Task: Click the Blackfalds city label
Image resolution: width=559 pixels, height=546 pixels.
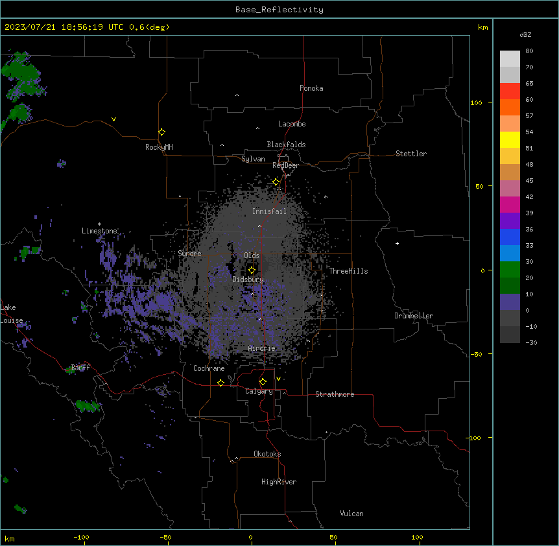Action: tap(286, 145)
